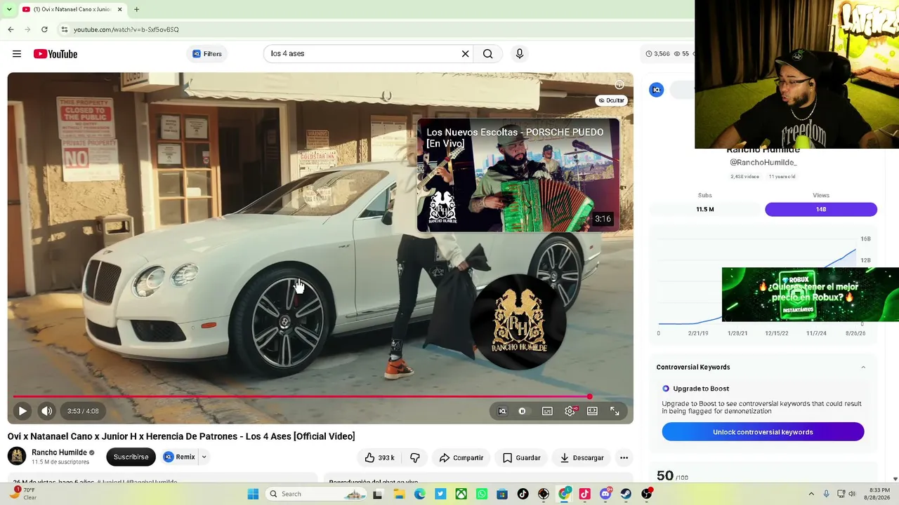The image size is (899, 505).
Task: Dislike the video
Action: click(x=415, y=458)
